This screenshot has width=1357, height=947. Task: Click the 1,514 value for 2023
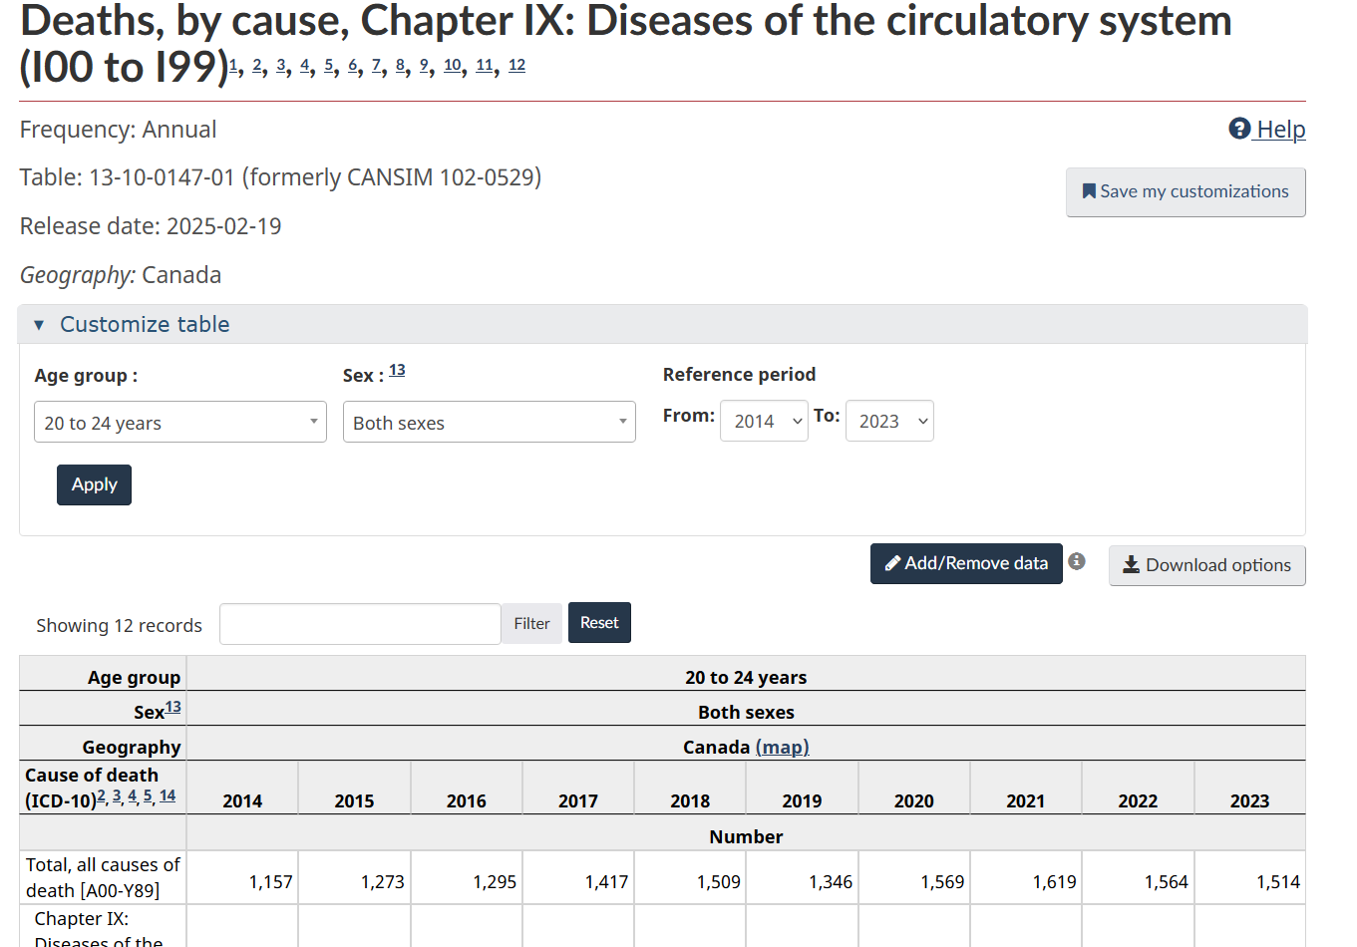click(x=1278, y=881)
